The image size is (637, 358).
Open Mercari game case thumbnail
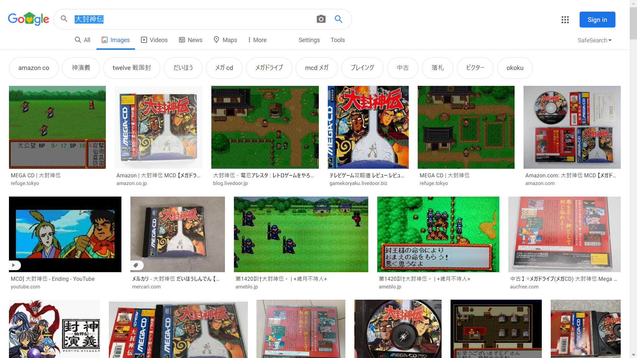(177, 234)
